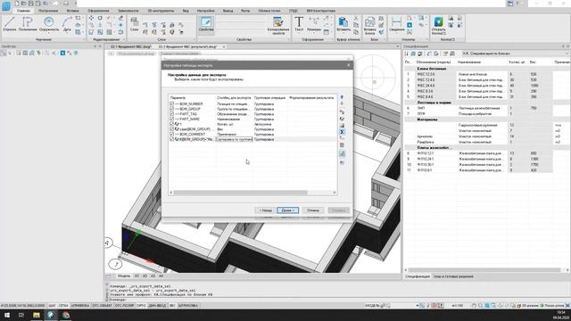This screenshot has width=571, height=321.
Task: Click the Сортировка по группам column field
Action: [x=234, y=139]
